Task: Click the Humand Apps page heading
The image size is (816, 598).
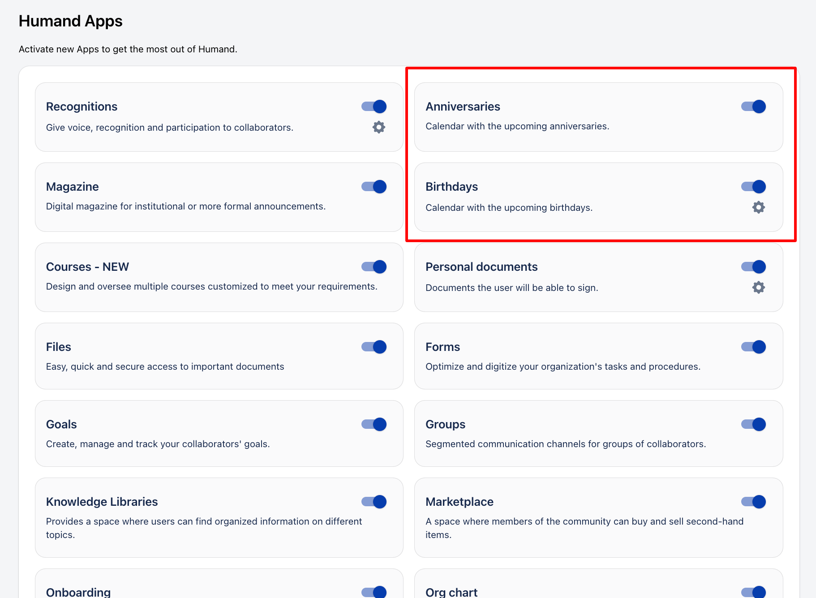Action: 71,21
